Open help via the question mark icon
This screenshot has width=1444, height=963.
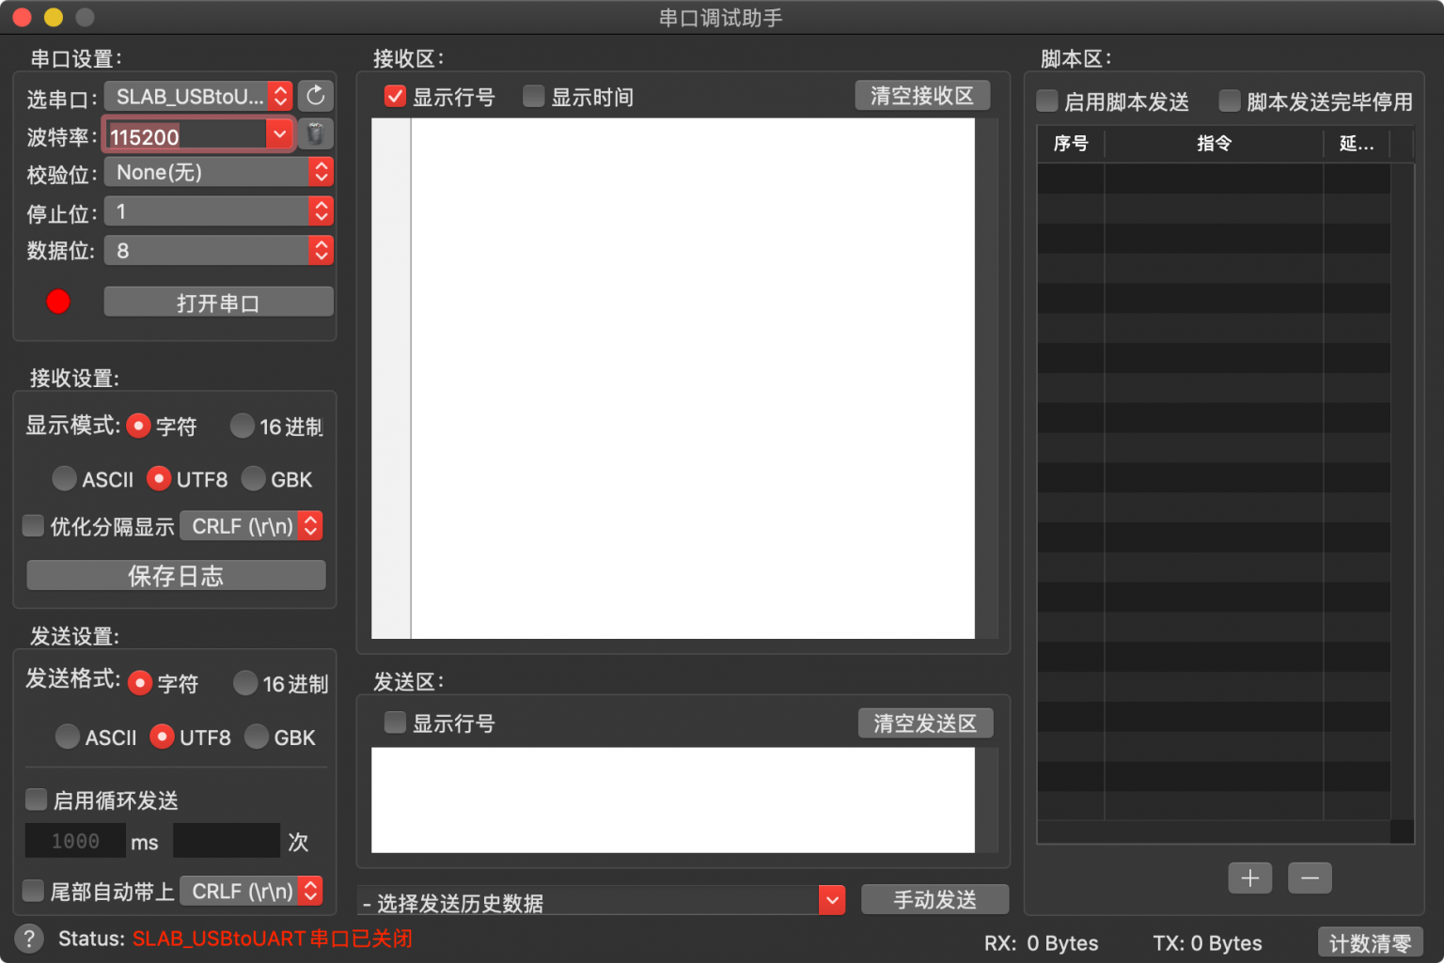pos(29,938)
